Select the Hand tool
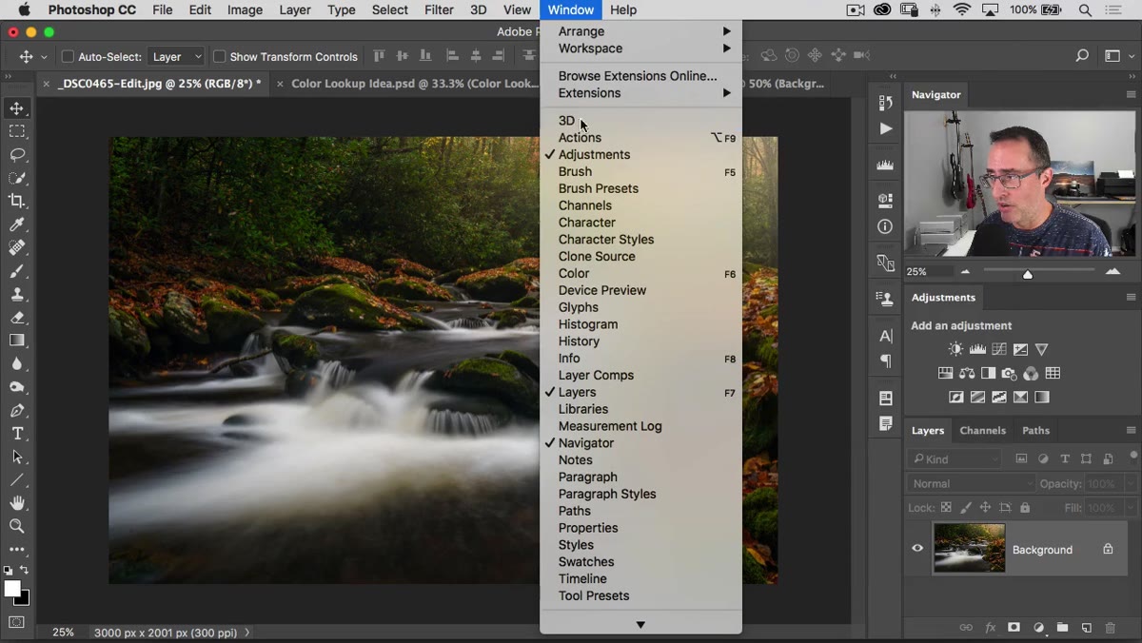The image size is (1142, 643). [17, 503]
